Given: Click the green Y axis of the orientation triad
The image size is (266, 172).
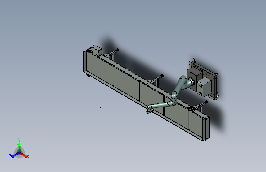Looking at the screenshot, I should pyautogui.click(x=19, y=147).
